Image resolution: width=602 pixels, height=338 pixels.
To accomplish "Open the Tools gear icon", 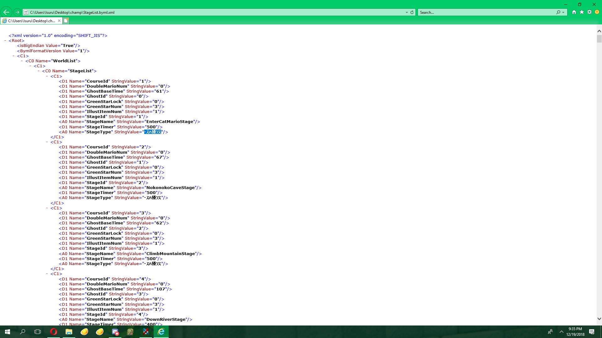I will click(x=589, y=12).
